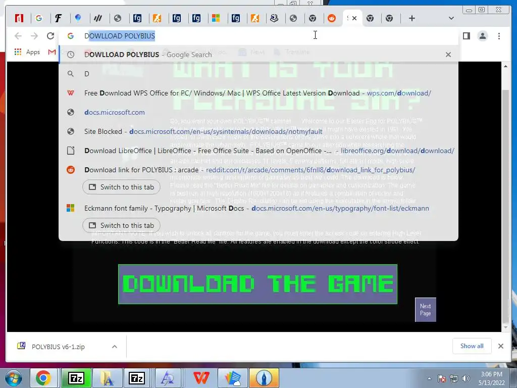Image resolution: width=517 pixels, height=388 pixels.
Task: Click the browser Forward arrow
Action: click(x=34, y=36)
